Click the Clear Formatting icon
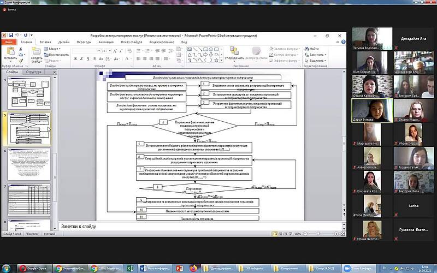The height and width of the screenshot is (273, 437). point(129,51)
